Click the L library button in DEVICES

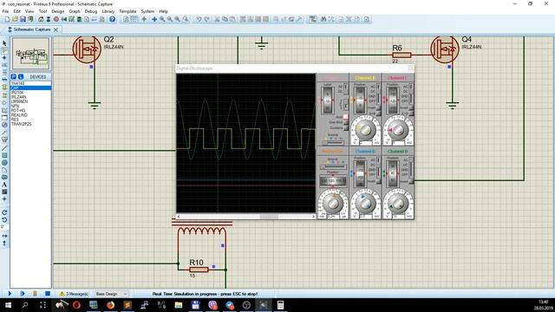21,77
